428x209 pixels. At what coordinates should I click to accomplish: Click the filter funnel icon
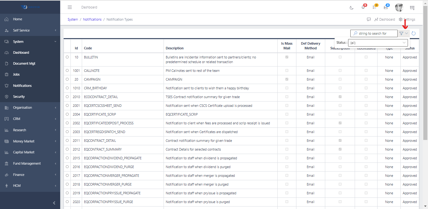(401, 33)
